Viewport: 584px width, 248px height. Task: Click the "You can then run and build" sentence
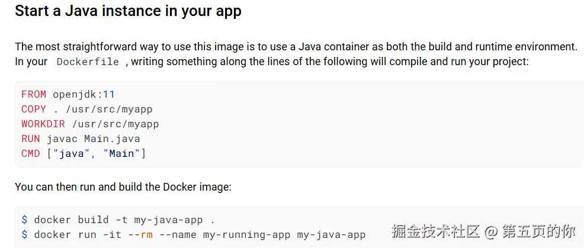pos(123,187)
